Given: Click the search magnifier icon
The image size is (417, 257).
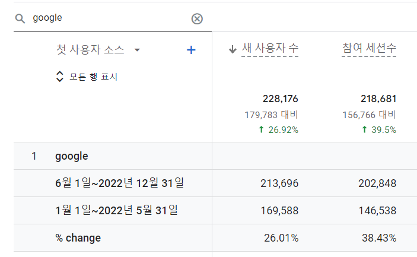Looking at the screenshot, I should [x=20, y=18].
